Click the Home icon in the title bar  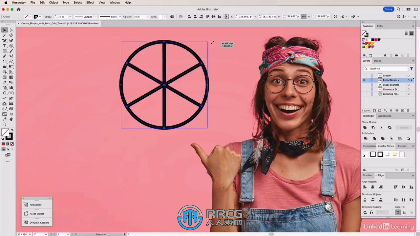click(18, 10)
